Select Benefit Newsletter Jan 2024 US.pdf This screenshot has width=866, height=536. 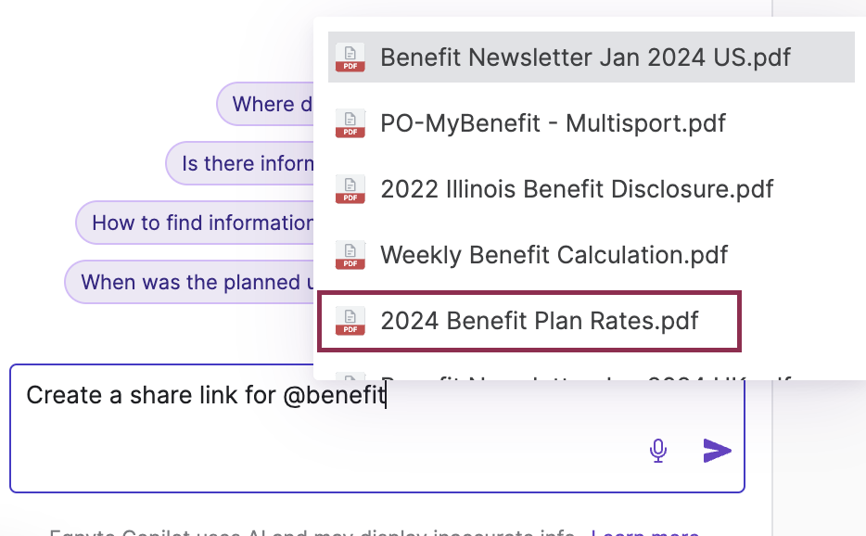coord(591,57)
